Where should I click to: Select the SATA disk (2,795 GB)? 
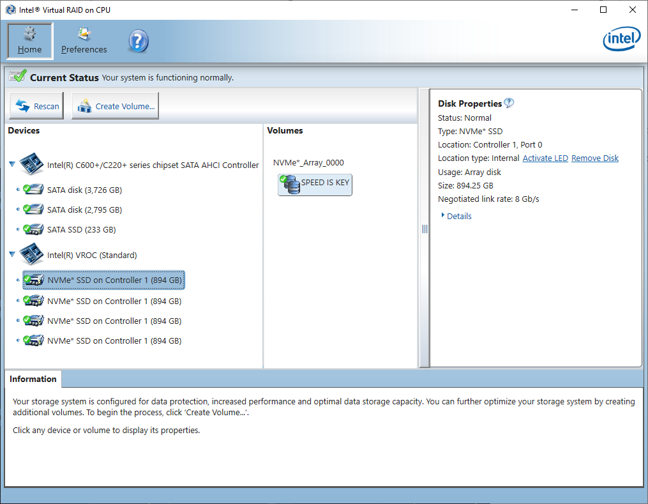pos(84,210)
